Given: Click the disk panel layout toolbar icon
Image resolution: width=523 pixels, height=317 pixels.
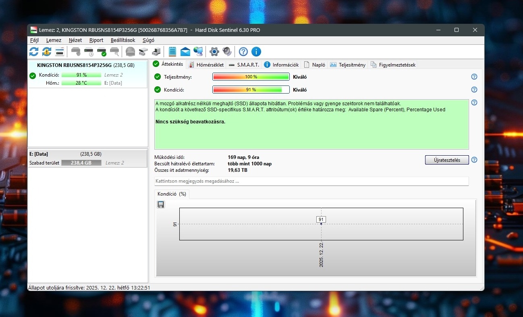Looking at the screenshot, I should point(60,52).
